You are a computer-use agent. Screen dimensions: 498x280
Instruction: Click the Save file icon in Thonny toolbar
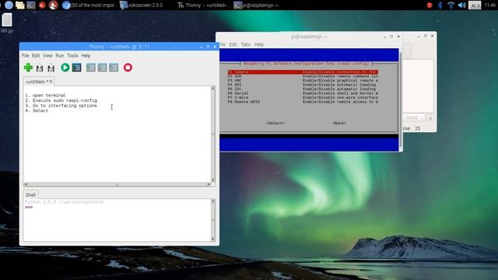(51, 68)
